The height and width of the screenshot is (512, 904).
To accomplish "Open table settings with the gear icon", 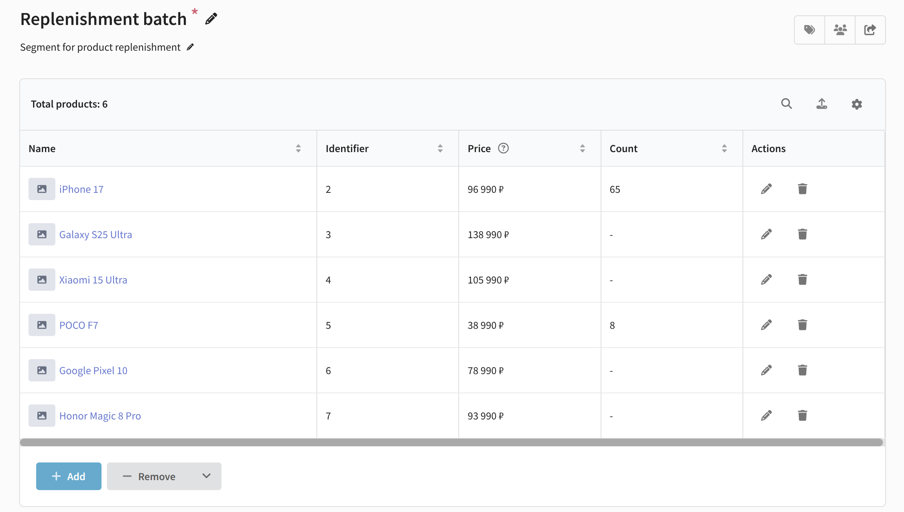I will pyautogui.click(x=857, y=104).
